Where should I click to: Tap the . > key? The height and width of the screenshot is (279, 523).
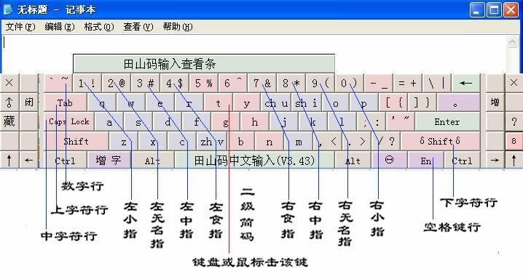point(357,141)
